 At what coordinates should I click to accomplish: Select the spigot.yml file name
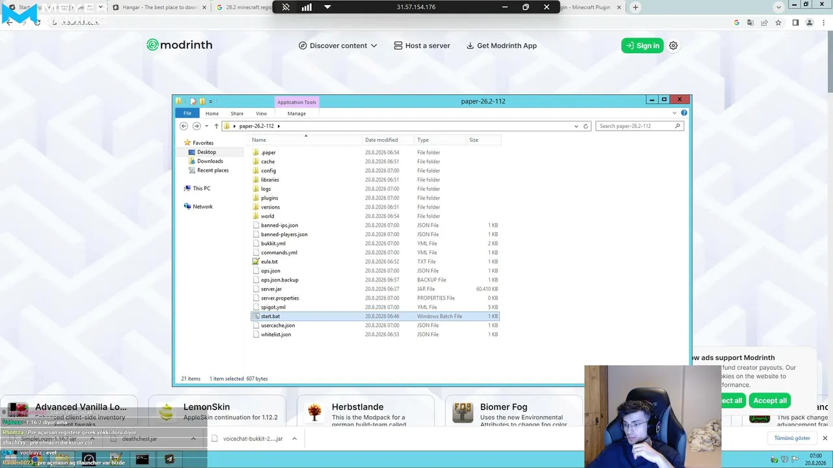(x=273, y=307)
